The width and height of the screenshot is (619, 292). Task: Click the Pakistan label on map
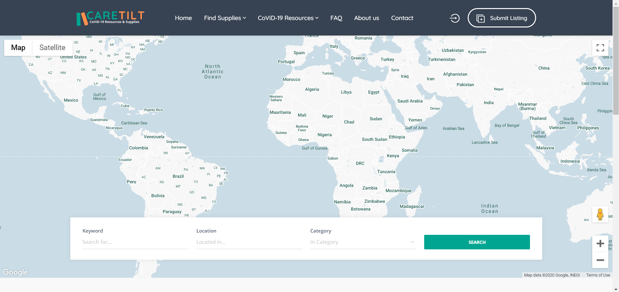[x=465, y=85]
